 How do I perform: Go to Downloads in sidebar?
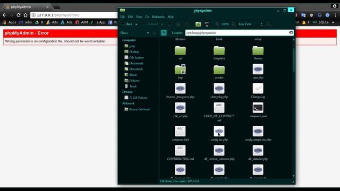tap(133, 69)
